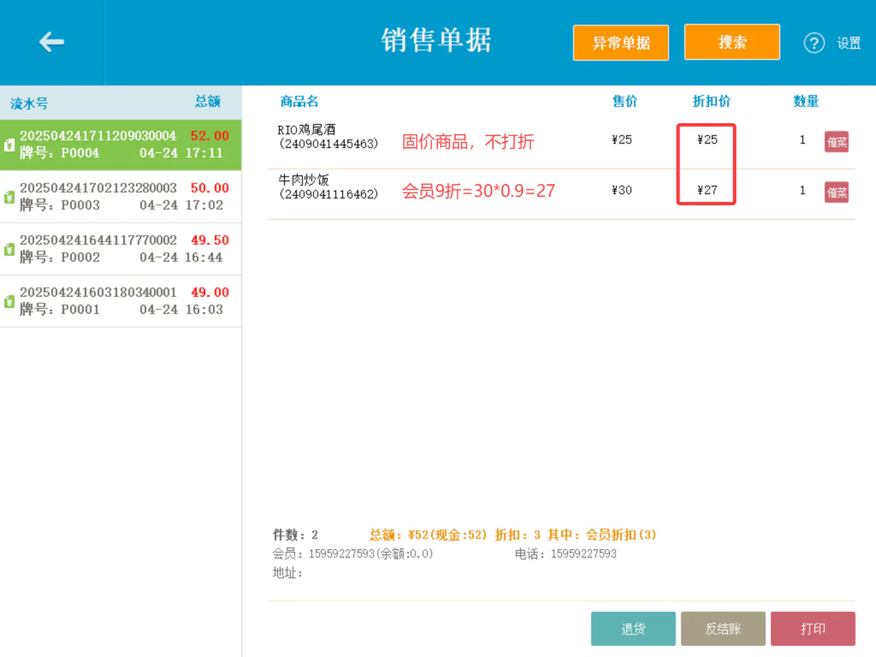Image resolution: width=876 pixels, height=657 pixels.
Task: Click the 流水号 column header
Action: (29, 103)
